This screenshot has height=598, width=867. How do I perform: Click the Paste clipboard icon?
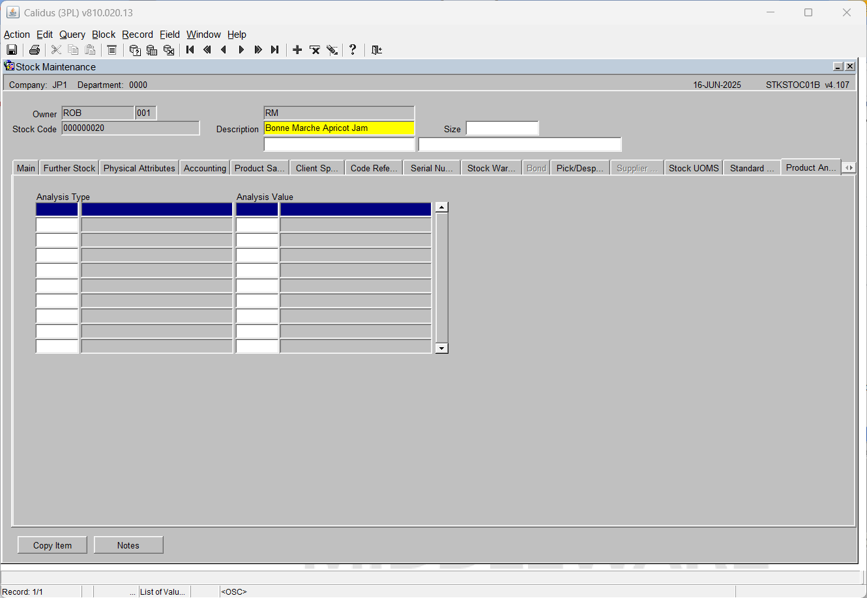tap(90, 50)
